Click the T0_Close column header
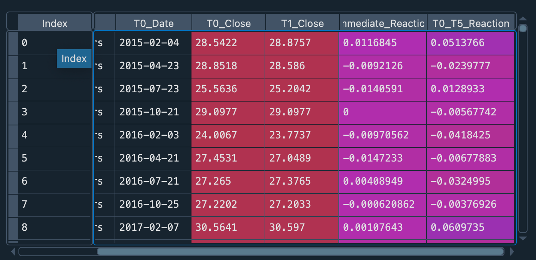536x260 pixels. tap(229, 23)
